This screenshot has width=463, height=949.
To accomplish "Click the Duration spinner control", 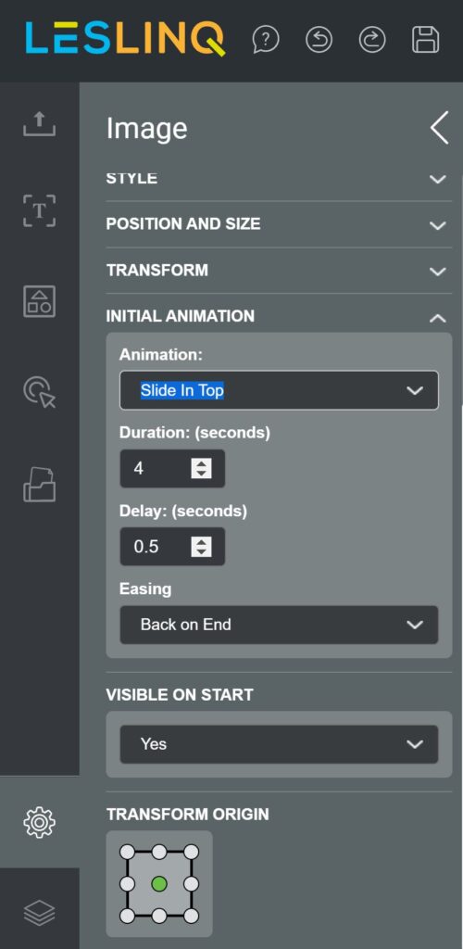I will pos(201,468).
